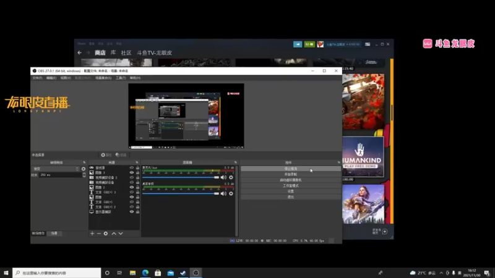Click 开始录制 start recording button
The width and height of the screenshot is (495, 278).
291,174
